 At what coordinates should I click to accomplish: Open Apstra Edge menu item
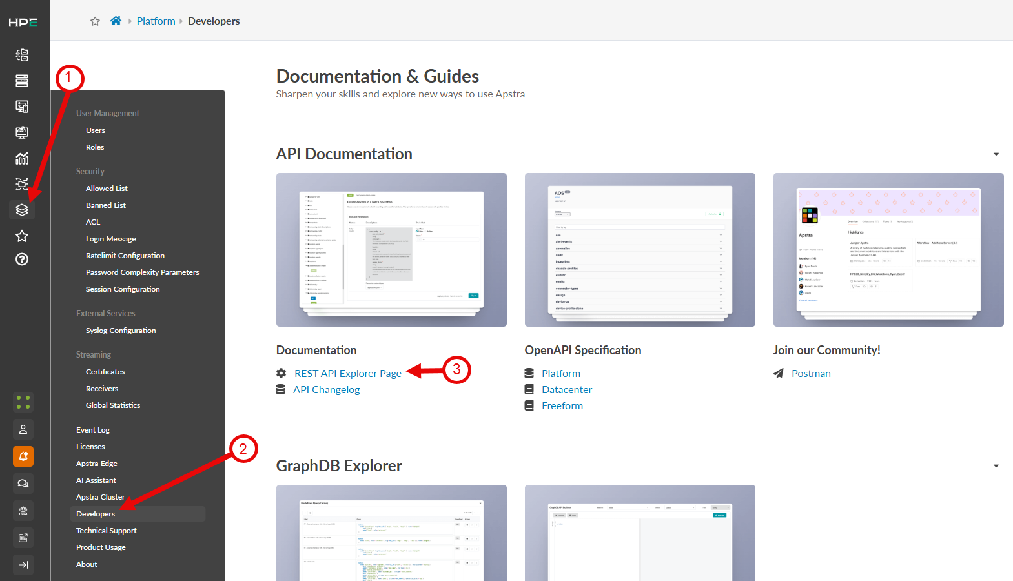[x=97, y=464]
